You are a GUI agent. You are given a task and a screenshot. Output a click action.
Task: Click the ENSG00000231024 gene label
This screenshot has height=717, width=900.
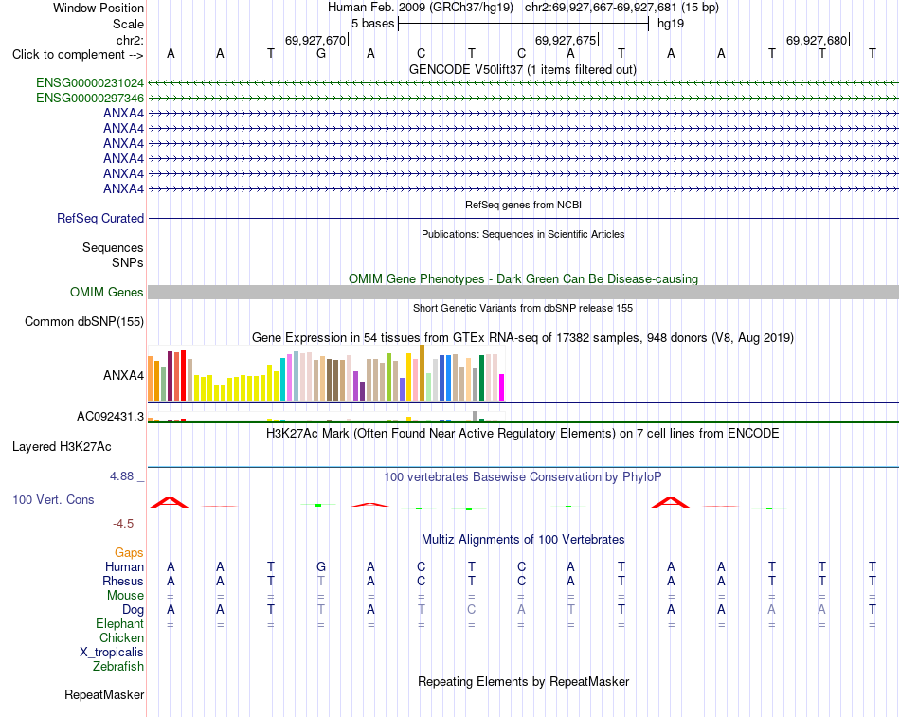pyautogui.click(x=90, y=82)
